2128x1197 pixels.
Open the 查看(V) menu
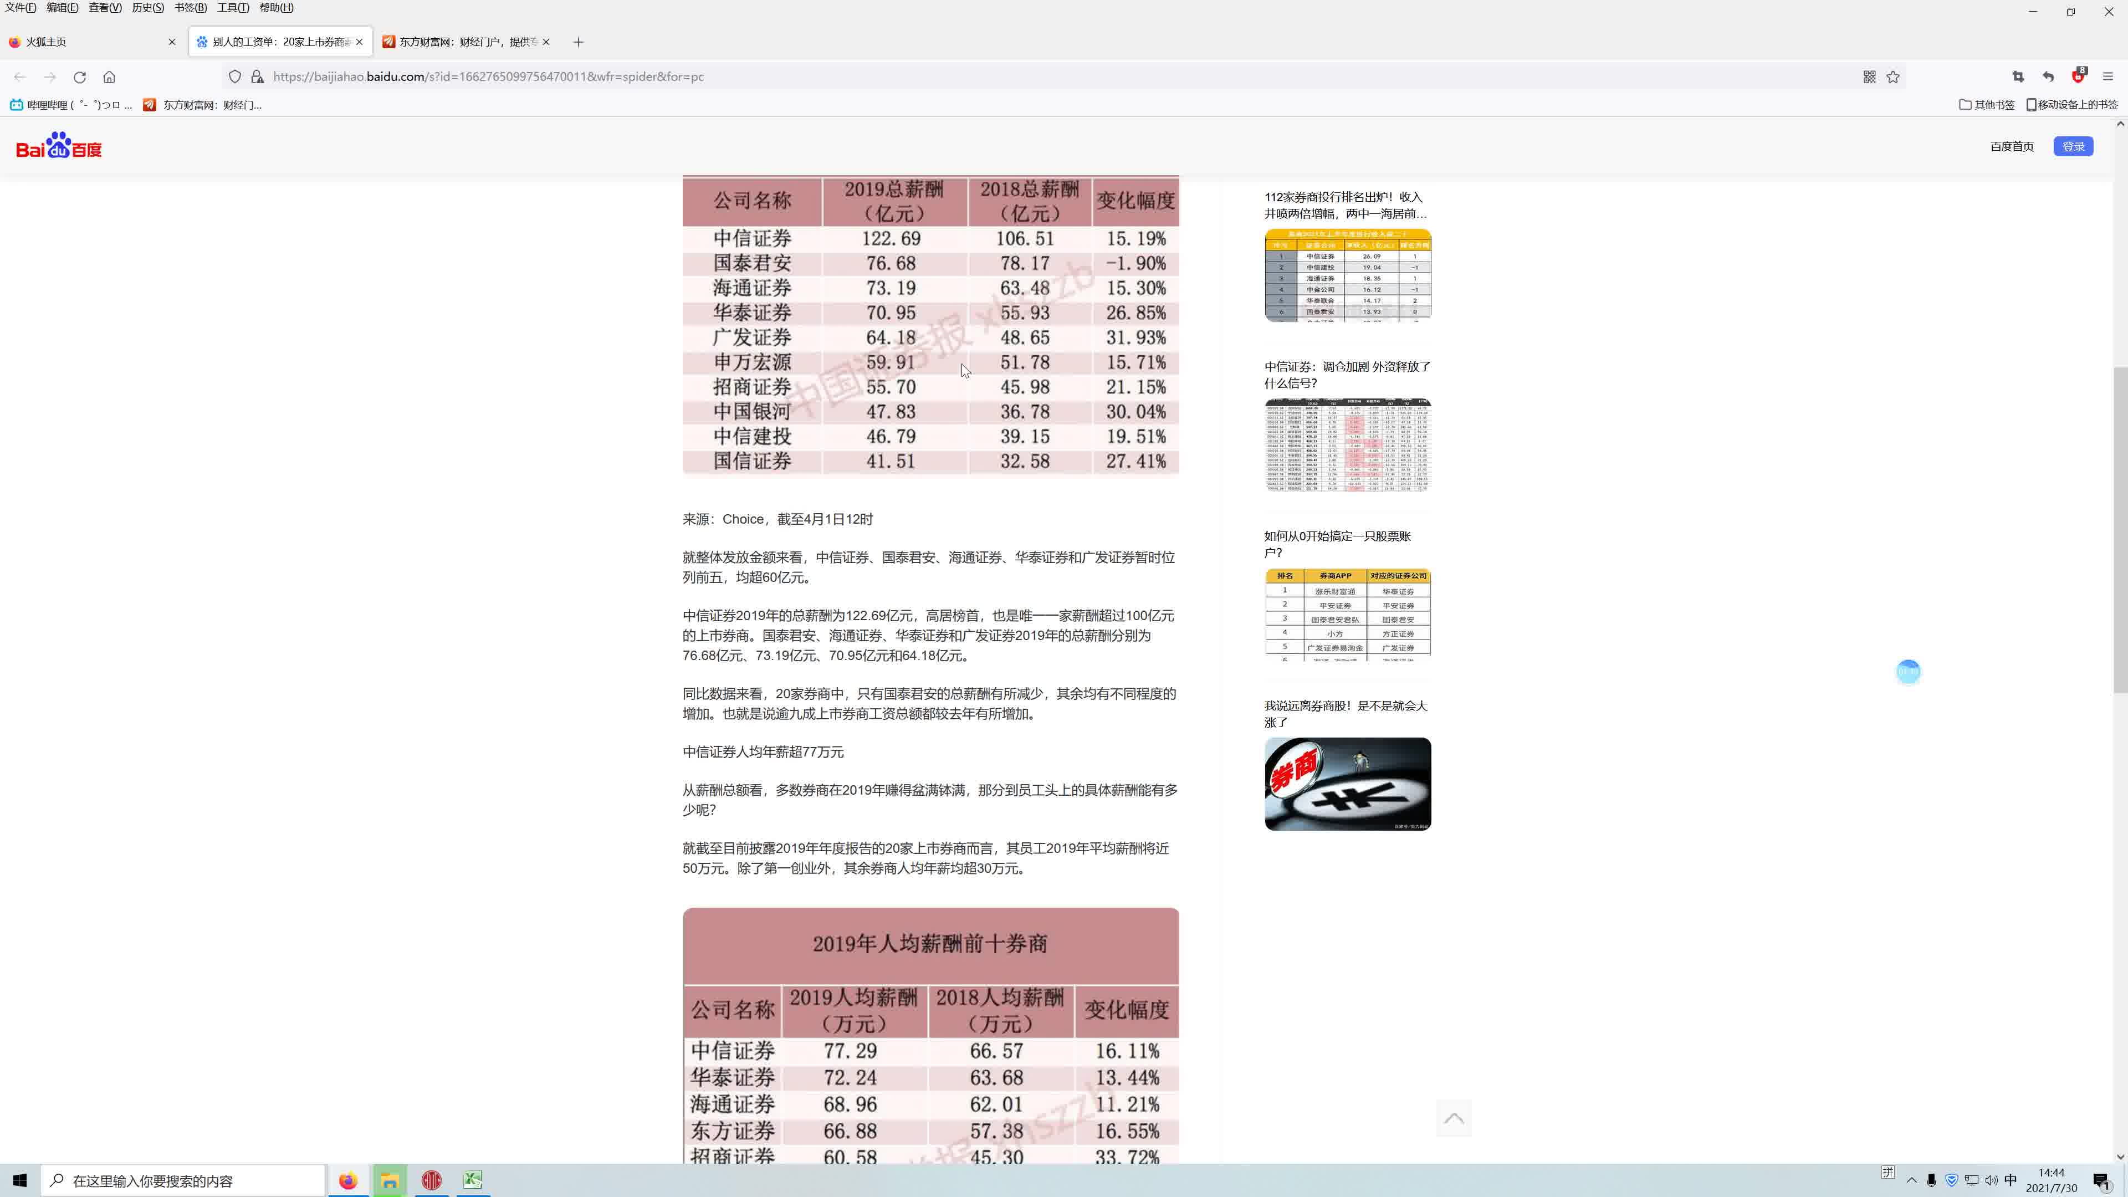click(x=105, y=7)
